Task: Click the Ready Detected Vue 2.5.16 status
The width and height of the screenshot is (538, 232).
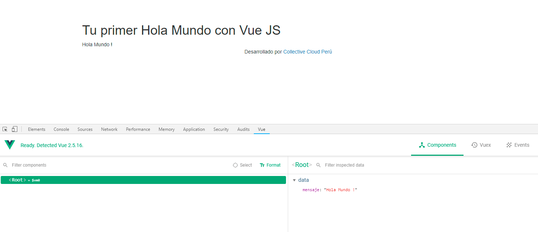Action: tap(52, 145)
